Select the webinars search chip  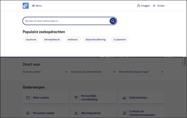tap(73, 39)
